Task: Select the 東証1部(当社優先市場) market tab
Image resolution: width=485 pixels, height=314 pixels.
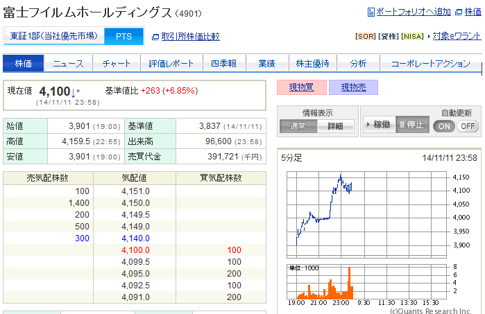Action: pos(54,36)
